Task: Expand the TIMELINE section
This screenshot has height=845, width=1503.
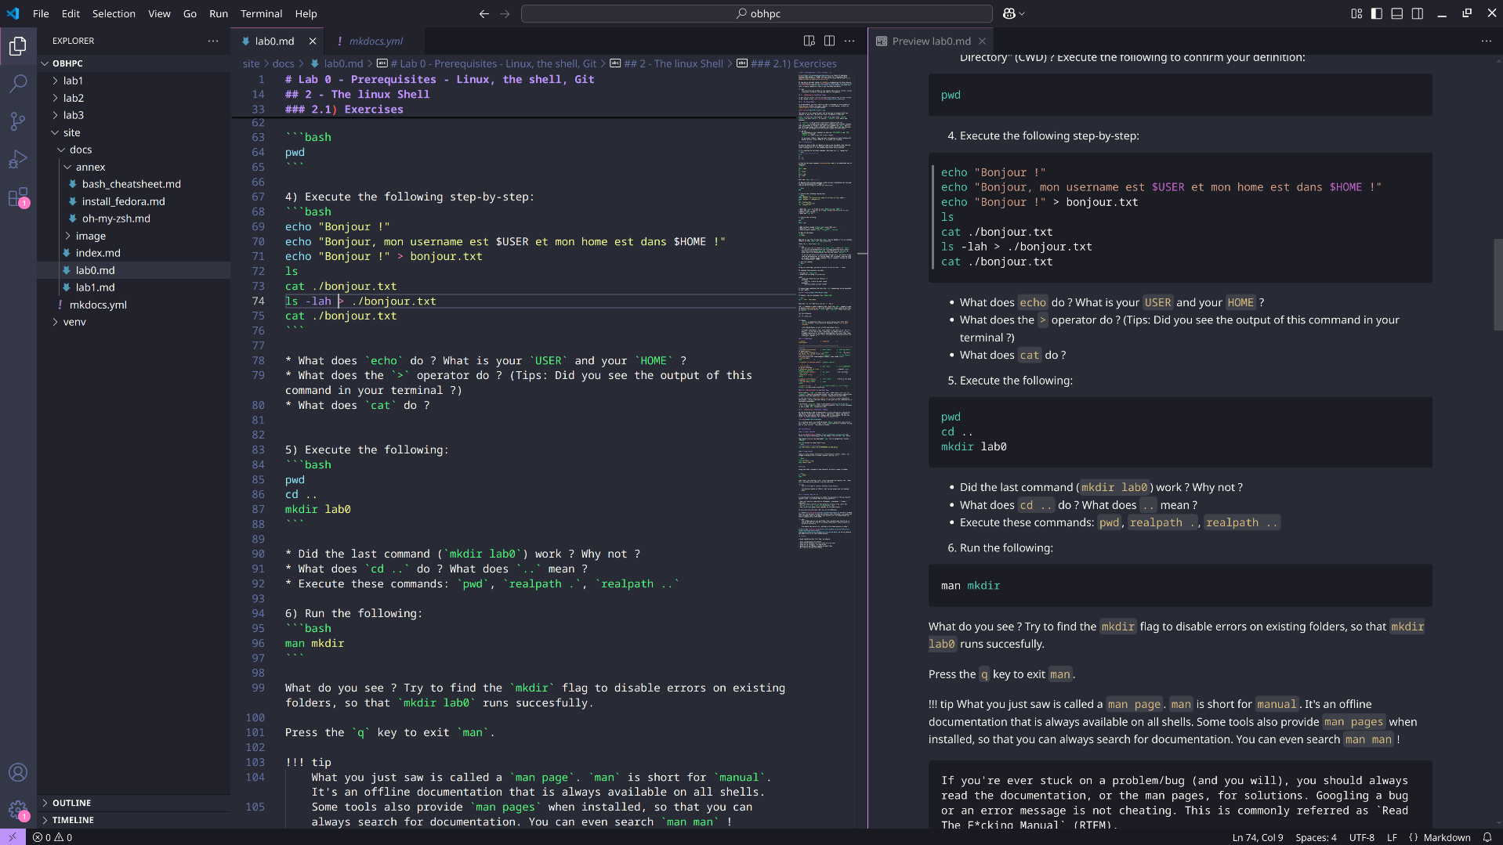Action: (x=133, y=820)
